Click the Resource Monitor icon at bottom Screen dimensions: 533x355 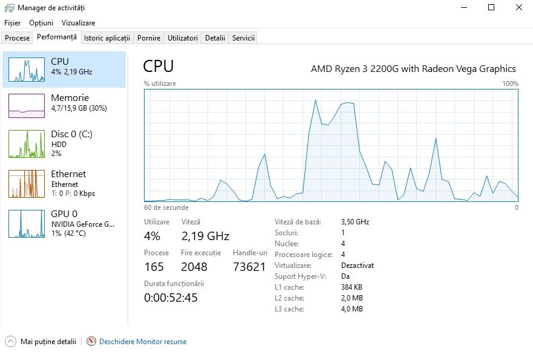point(92,342)
